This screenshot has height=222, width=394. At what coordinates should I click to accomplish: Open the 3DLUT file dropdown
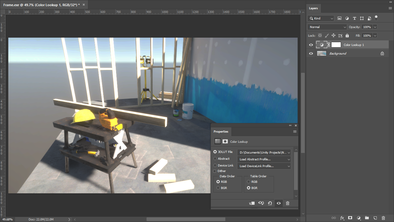(x=264, y=152)
